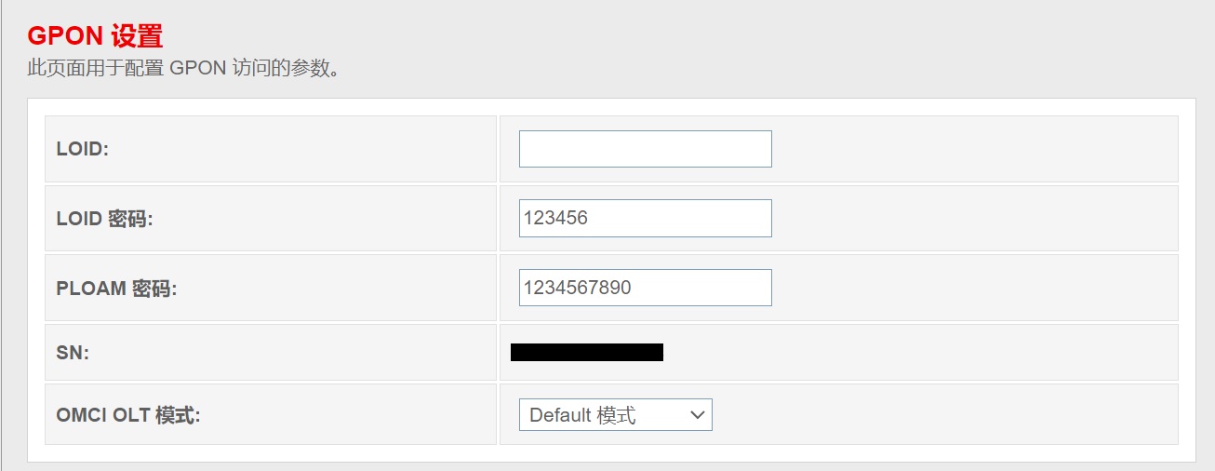Click the "LOID:" row label
The width and height of the screenshot is (1215, 471).
83,149
